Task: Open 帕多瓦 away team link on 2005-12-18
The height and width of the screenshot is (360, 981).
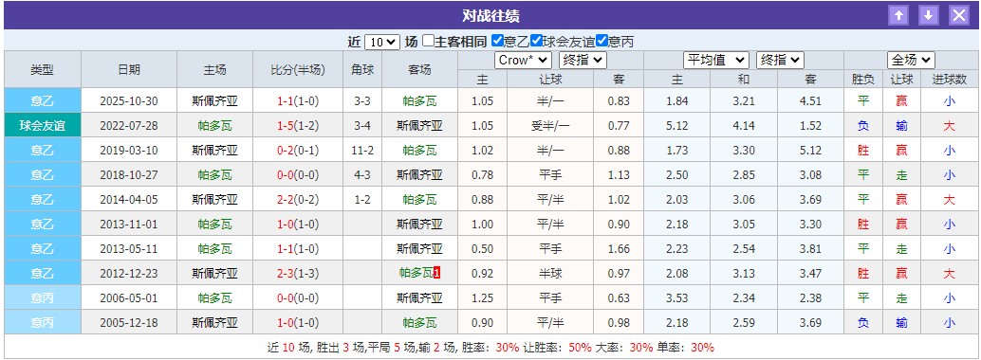Action: 419,322
